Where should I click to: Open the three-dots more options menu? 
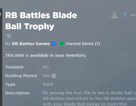pyautogui.click(x=133, y=15)
